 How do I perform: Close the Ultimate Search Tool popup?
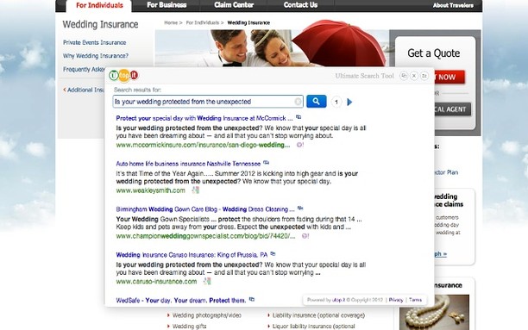414,76
